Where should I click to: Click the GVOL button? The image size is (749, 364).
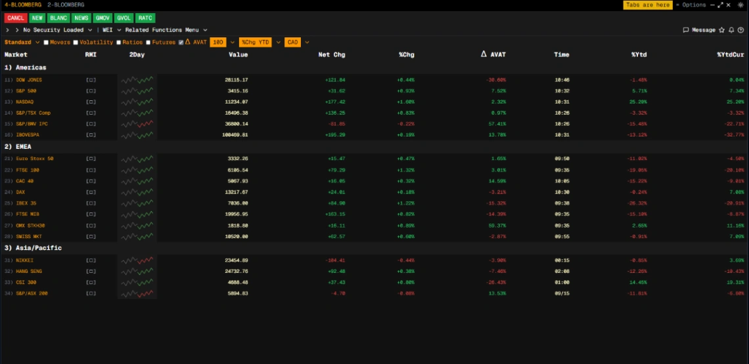(124, 18)
